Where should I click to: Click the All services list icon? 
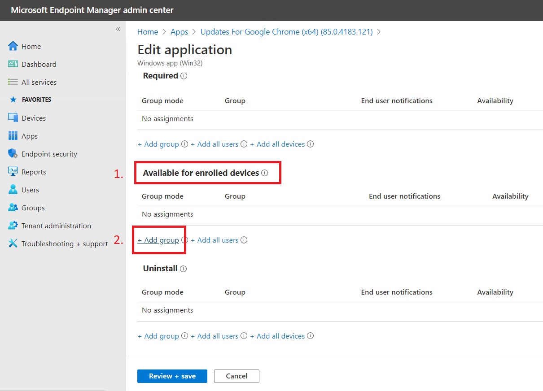click(13, 82)
